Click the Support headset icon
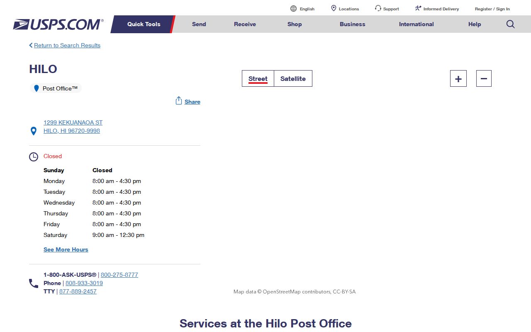Screen dimensions: 531x332 click(378, 8)
